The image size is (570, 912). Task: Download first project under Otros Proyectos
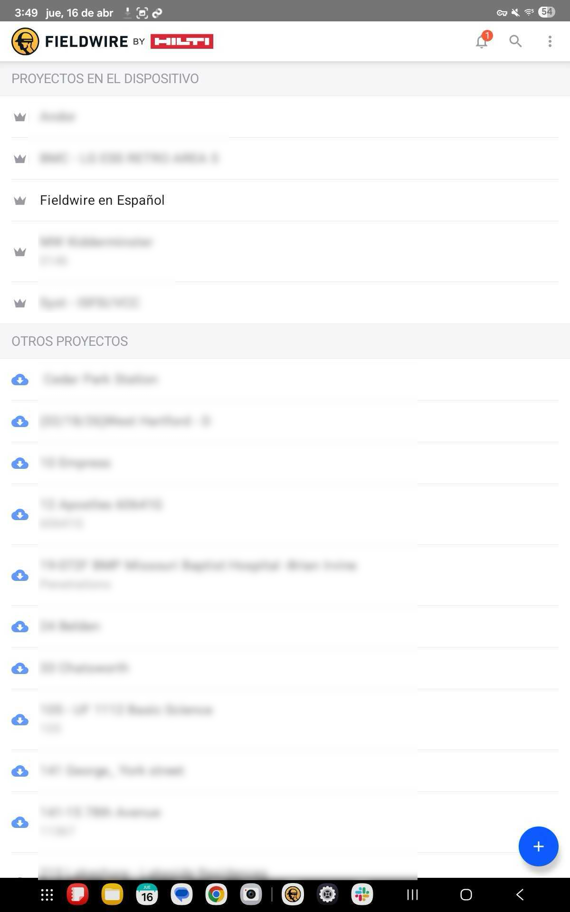tap(20, 380)
